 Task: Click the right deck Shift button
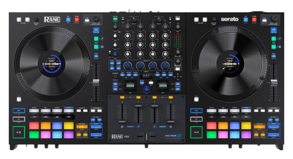(x=196, y=99)
